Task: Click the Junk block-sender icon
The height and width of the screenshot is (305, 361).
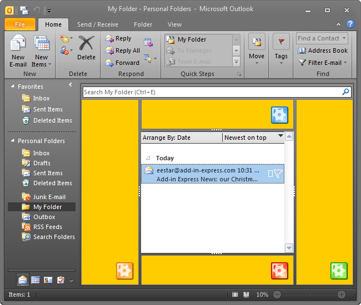Action: coord(66,50)
